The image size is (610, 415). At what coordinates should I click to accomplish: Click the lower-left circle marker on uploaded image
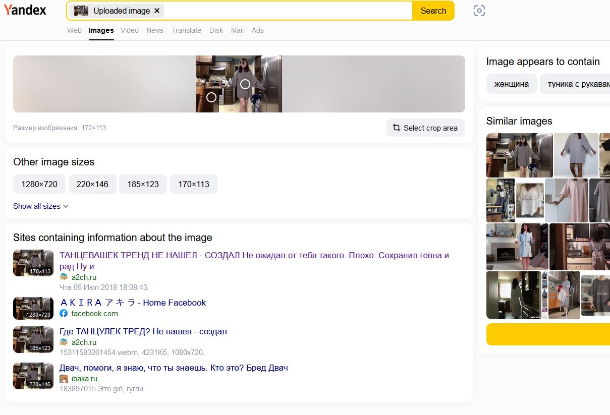click(211, 97)
